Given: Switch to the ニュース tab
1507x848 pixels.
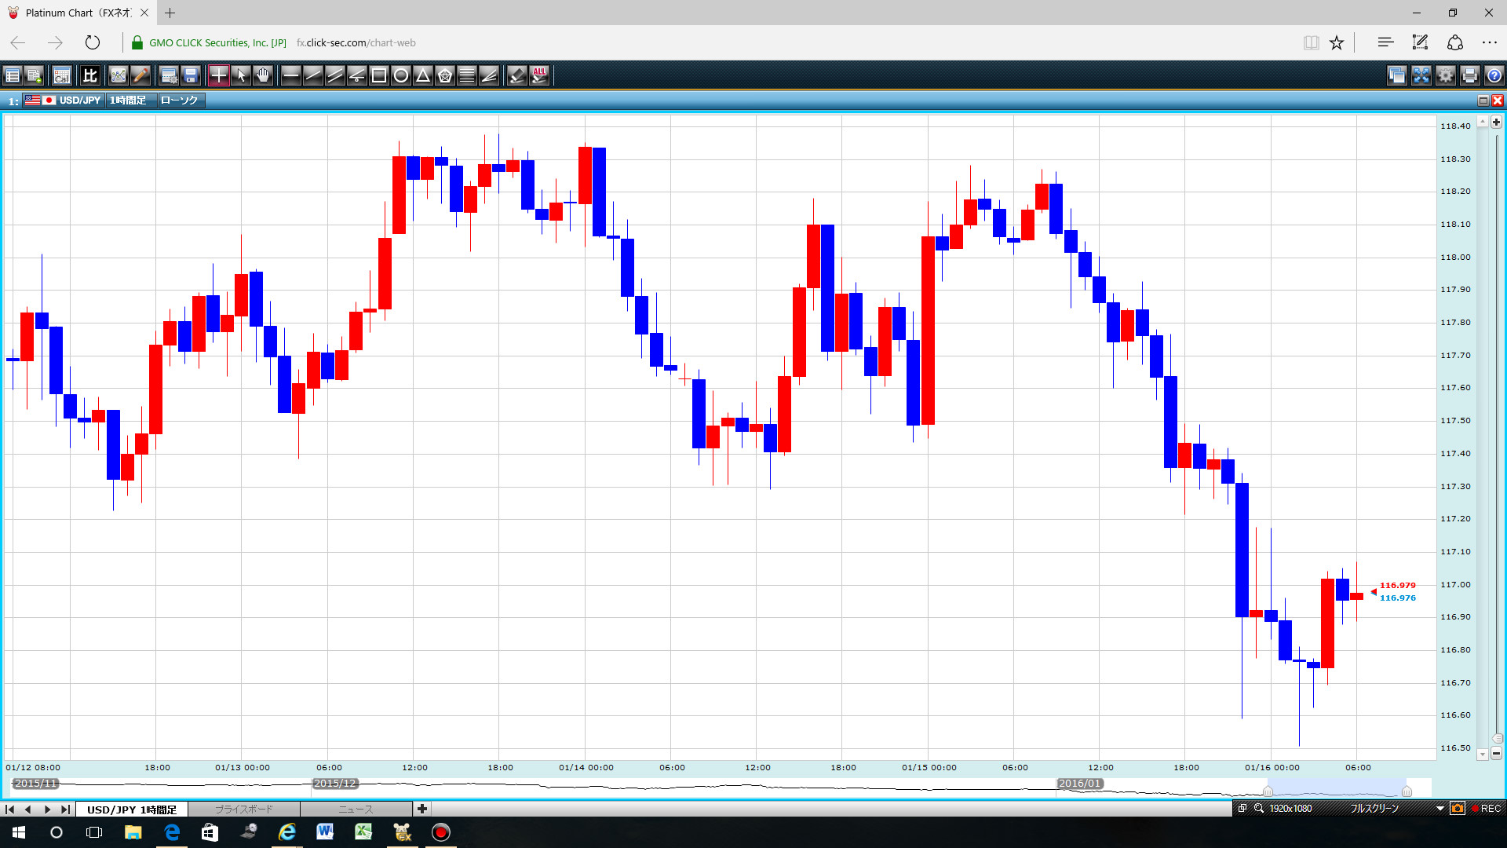Looking at the screenshot, I should [x=356, y=809].
